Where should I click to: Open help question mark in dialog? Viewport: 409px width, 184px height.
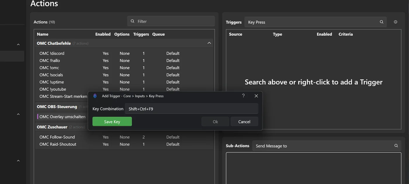click(x=243, y=96)
